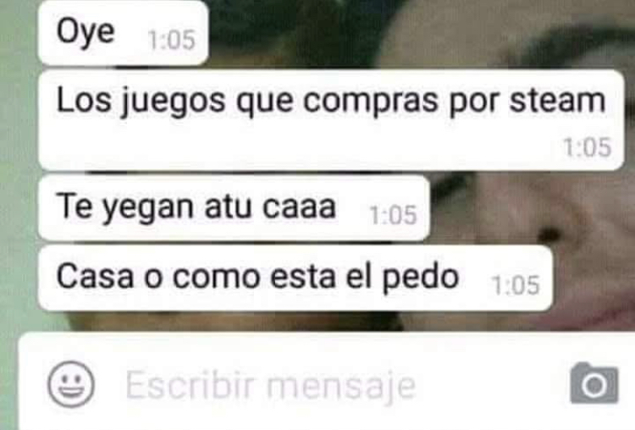The image size is (635, 430).
Task: Select the 'Te yegan atu caaa' message
Action: pyautogui.click(x=234, y=208)
